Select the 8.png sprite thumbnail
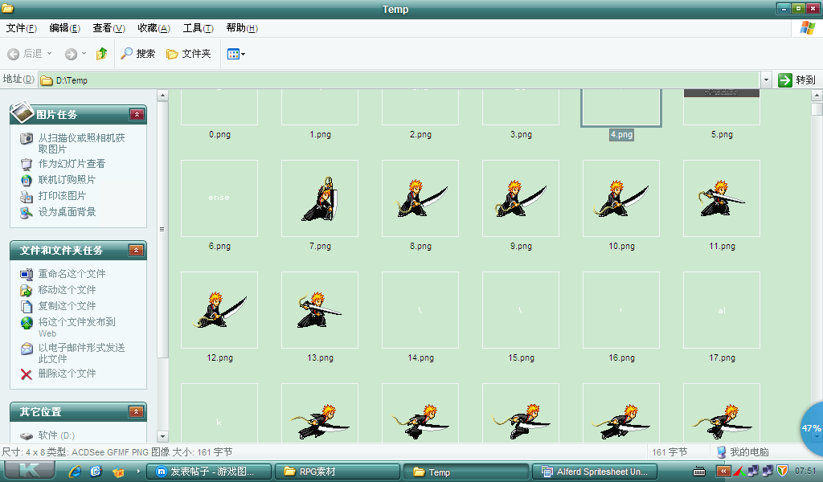The image size is (823, 482). 420,198
